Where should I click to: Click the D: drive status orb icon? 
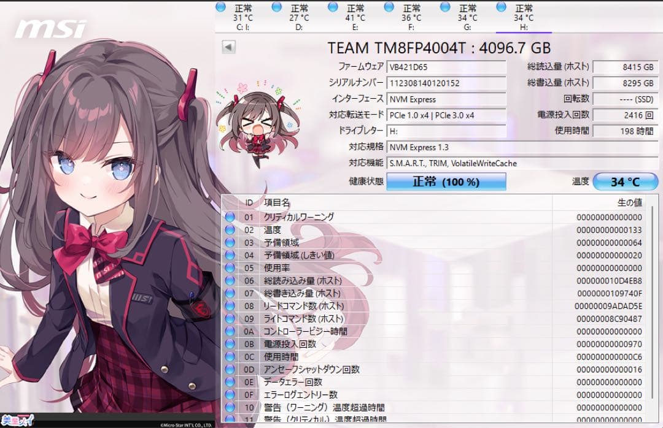click(x=276, y=7)
